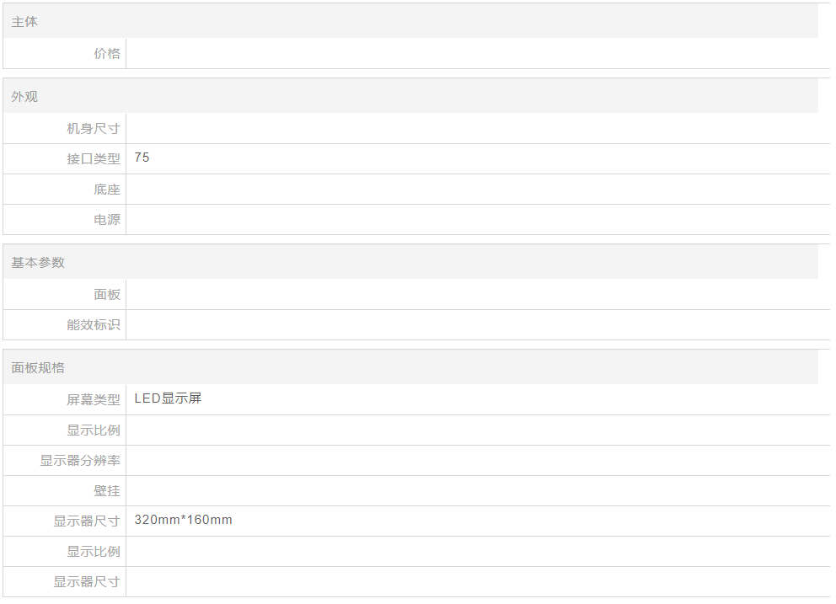
Task: Select the 面板 row label
Action: click(107, 295)
